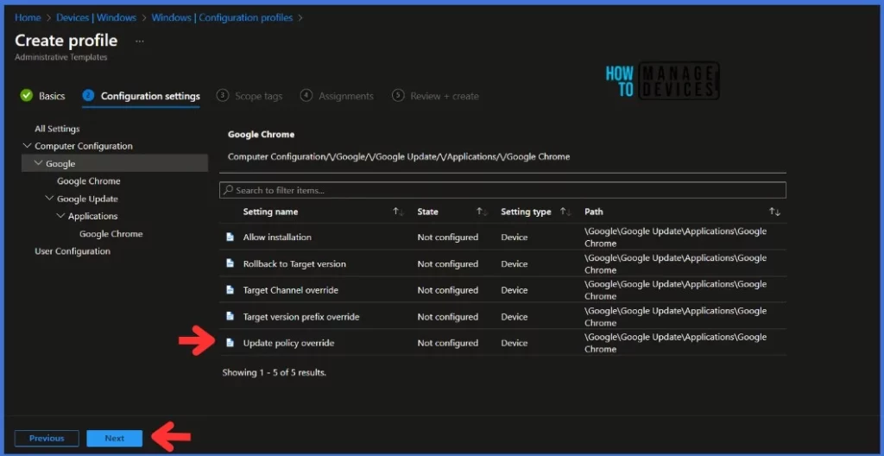
Task: Click the step 2 circle icon
Action: [x=88, y=95]
